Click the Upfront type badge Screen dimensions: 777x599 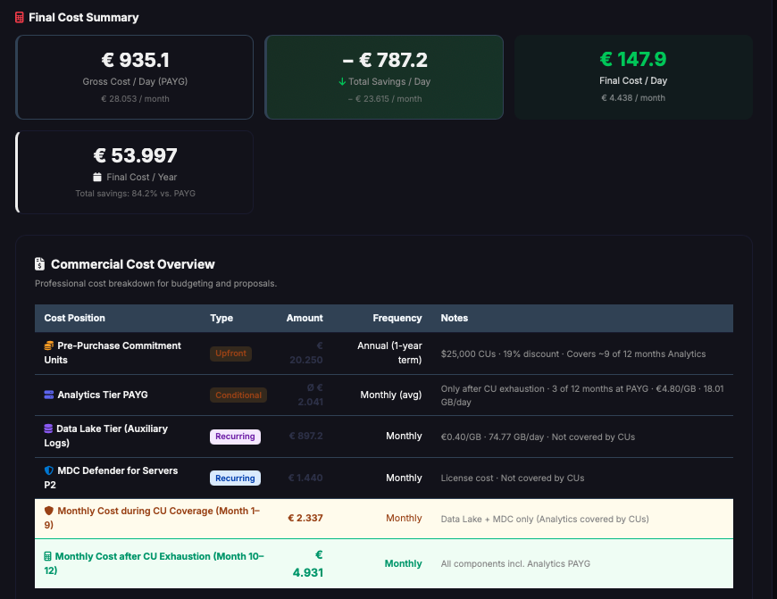[230, 353]
